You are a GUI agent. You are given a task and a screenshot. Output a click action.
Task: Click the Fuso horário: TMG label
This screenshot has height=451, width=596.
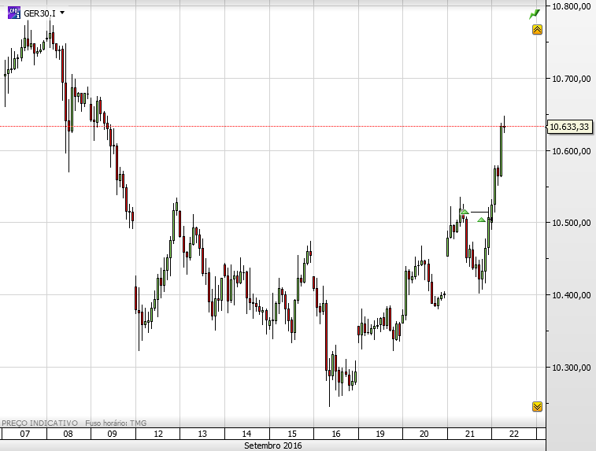point(116,423)
